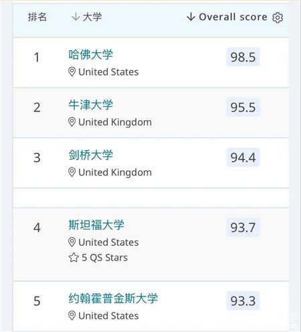The image size is (301, 332).
Task: Open the 剑桥大学 link
Action: [91, 155]
